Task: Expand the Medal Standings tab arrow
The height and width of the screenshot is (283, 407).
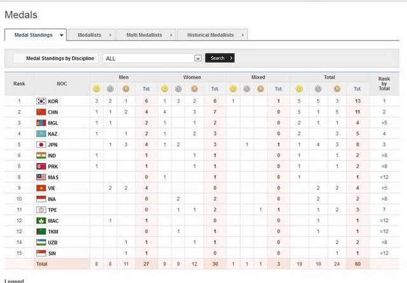Action: coord(61,35)
